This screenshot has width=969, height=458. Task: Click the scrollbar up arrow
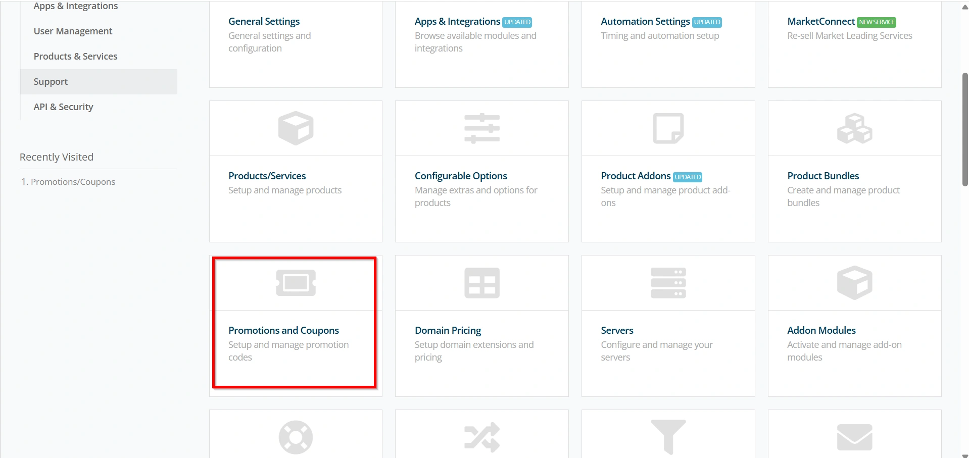[x=965, y=7]
